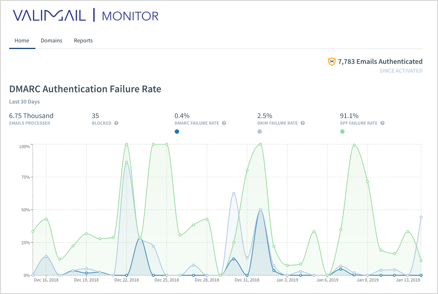Screen dimensions: 438x294
Task: Click the help icon beside DKIM FAILURE RATE
Action: pos(302,123)
